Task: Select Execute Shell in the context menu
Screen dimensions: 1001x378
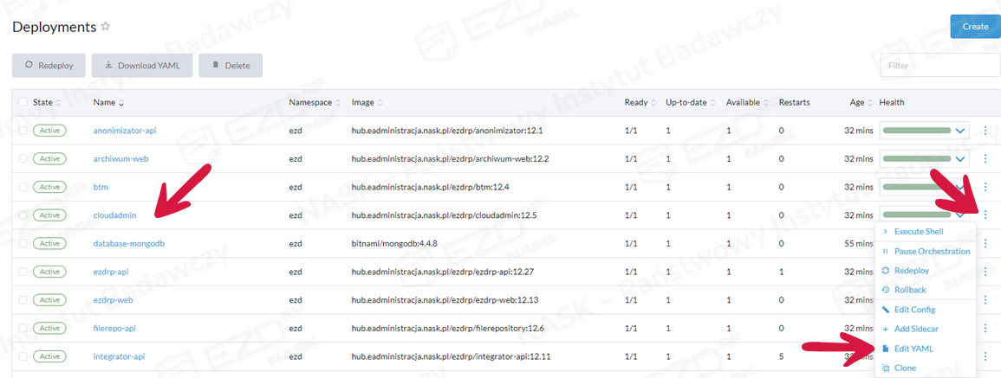Action: [919, 232]
